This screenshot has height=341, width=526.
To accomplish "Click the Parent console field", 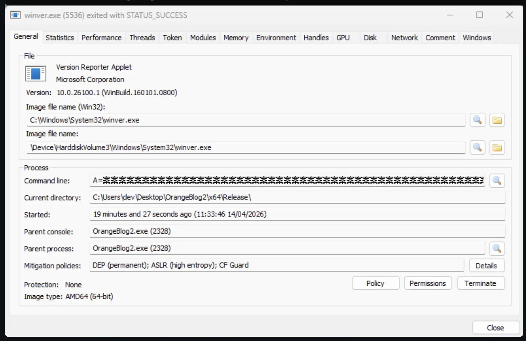I will pos(297,231).
